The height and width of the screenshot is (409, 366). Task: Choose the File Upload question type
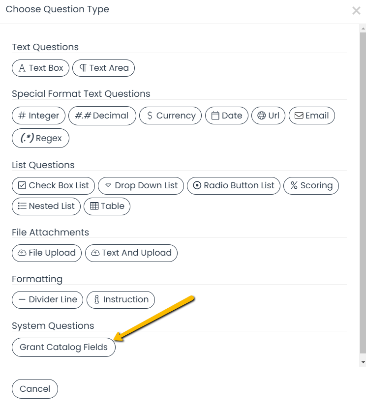point(46,253)
